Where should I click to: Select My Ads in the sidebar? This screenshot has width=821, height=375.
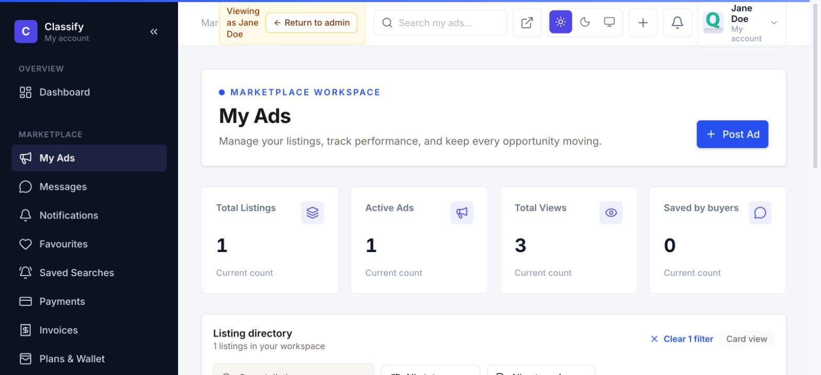point(89,158)
